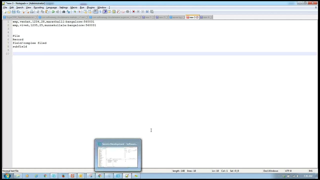Open the Run menu

[82, 7]
